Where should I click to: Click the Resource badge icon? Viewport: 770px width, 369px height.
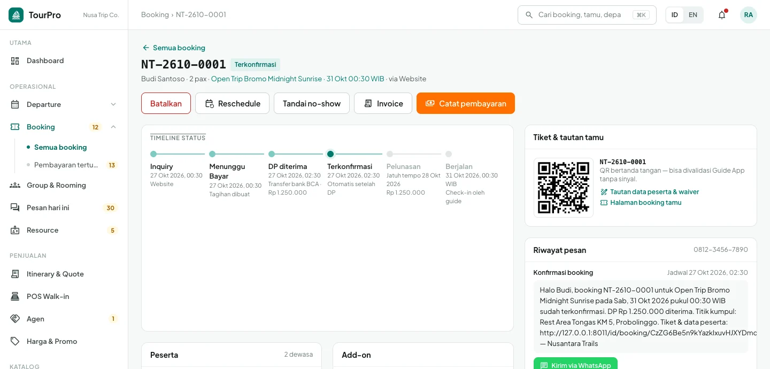[15, 230]
